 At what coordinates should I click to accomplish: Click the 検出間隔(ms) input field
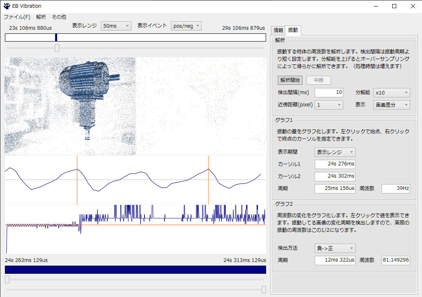click(x=329, y=92)
